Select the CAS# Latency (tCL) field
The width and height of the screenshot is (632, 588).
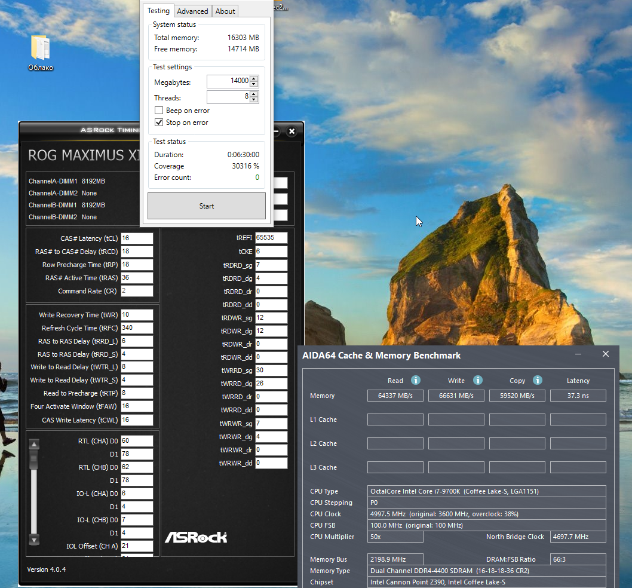click(x=137, y=238)
